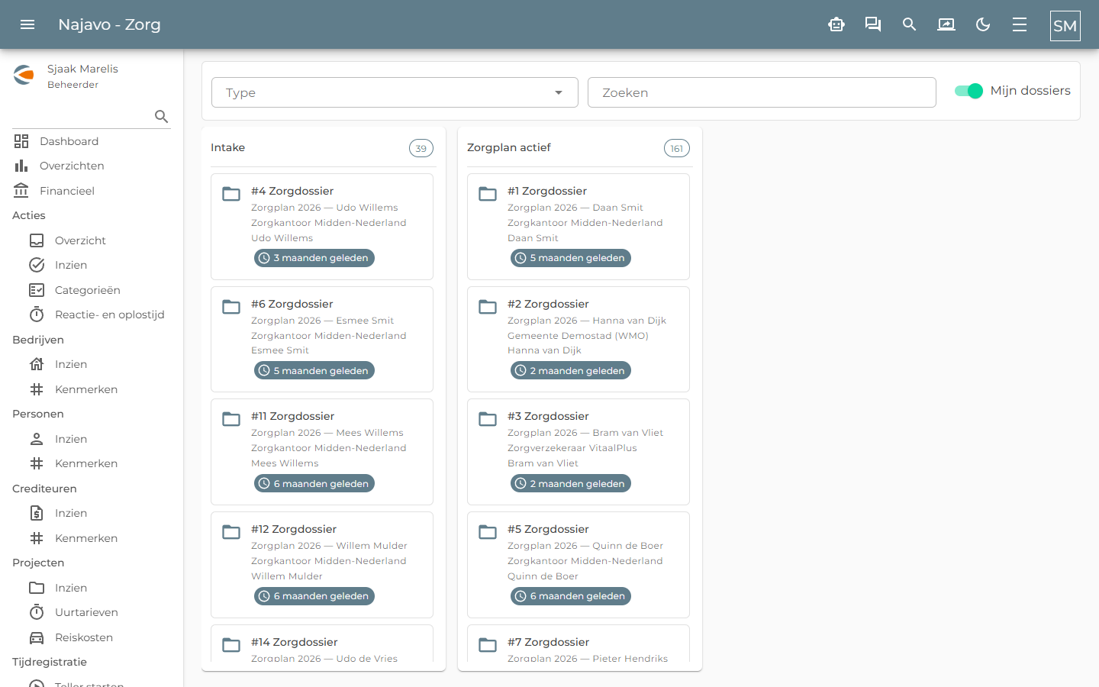Click the Reiskosten car icon
This screenshot has width=1099, height=687.
[37, 637]
